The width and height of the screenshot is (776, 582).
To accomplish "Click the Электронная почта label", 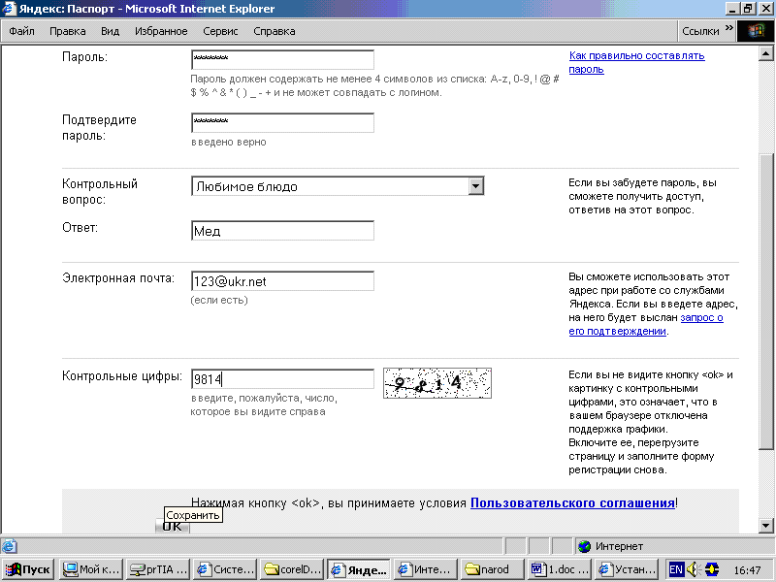I will tap(118, 278).
